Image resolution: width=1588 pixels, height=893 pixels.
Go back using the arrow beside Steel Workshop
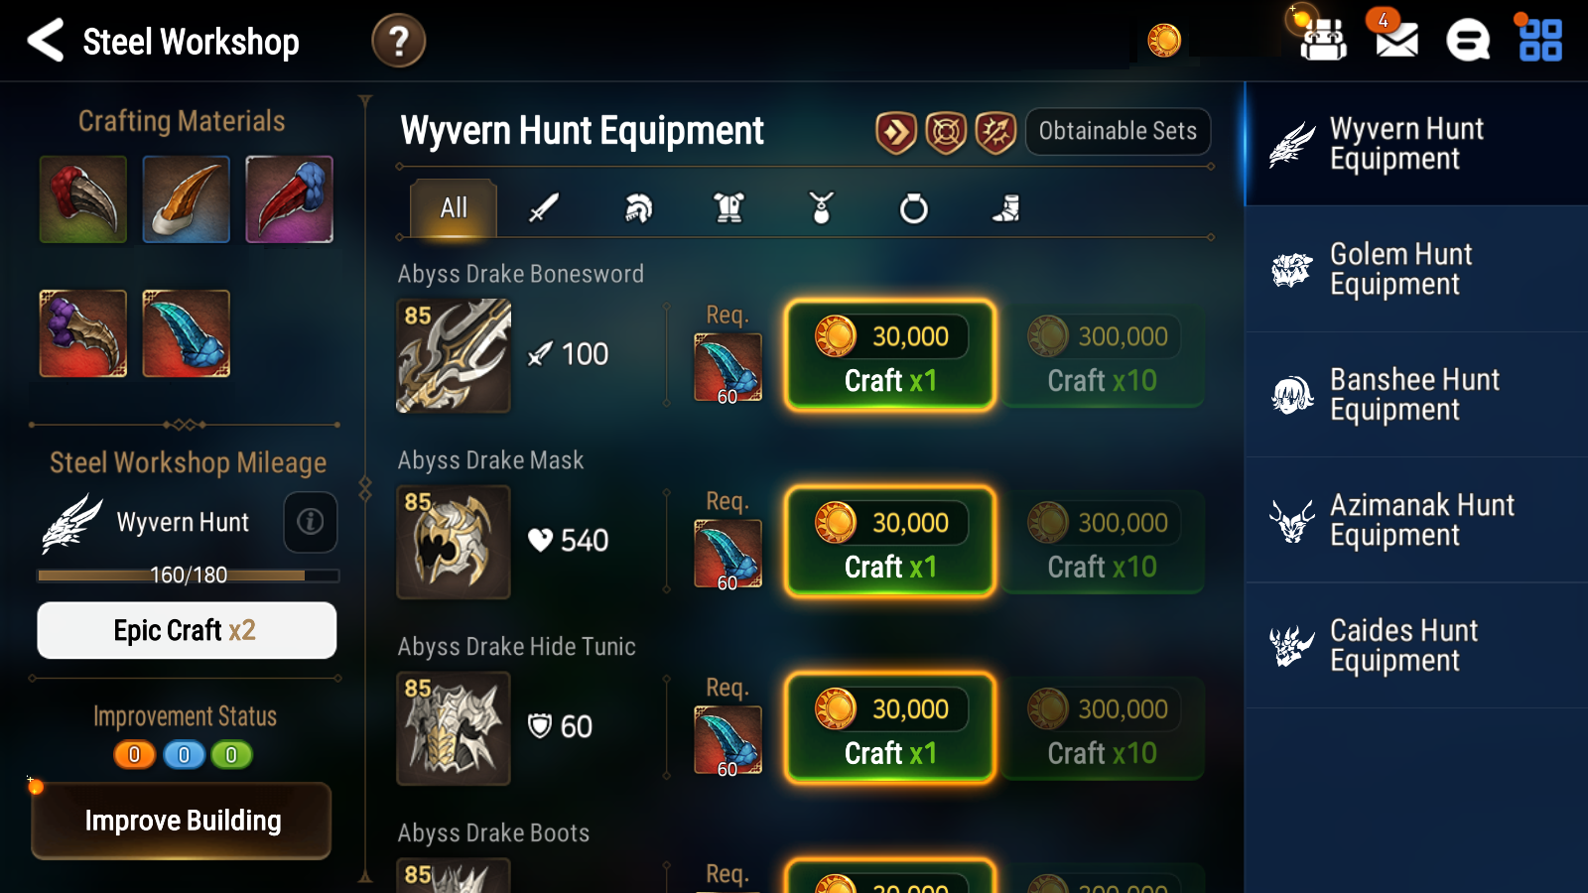46,41
